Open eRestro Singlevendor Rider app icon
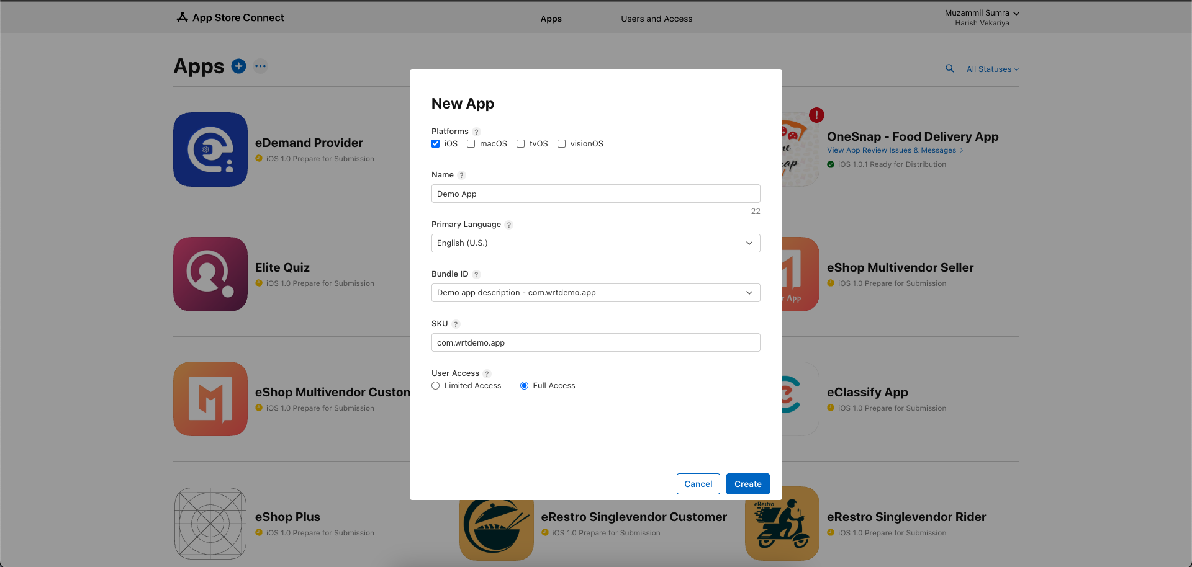This screenshot has height=567, width=1192. (782, 524)
